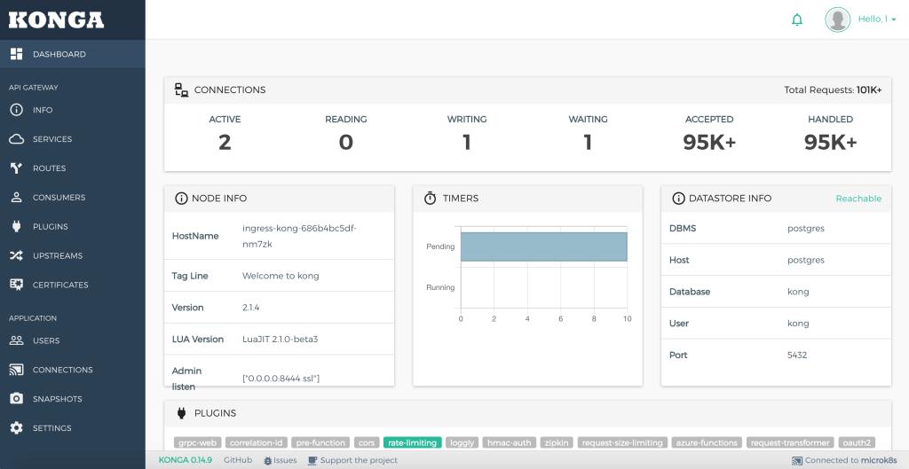
Task: Click the Routes fork icon
Action: click(x=16, y=168)
